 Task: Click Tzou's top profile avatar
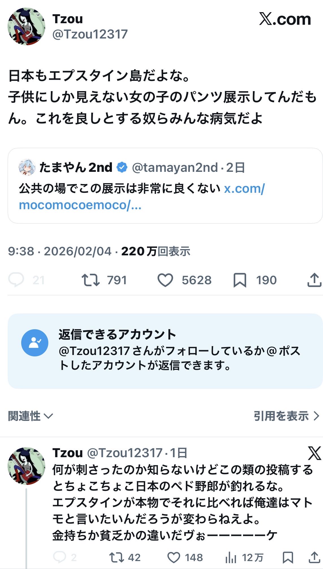[26, 26]
